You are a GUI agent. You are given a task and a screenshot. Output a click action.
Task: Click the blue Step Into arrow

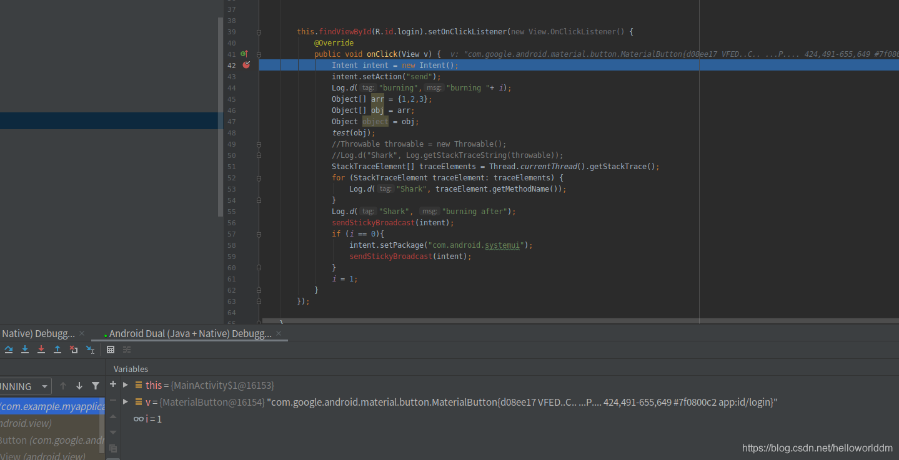pos(25,350)
